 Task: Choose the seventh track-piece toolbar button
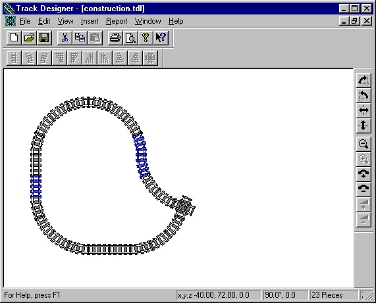click(x=105, y=58)
